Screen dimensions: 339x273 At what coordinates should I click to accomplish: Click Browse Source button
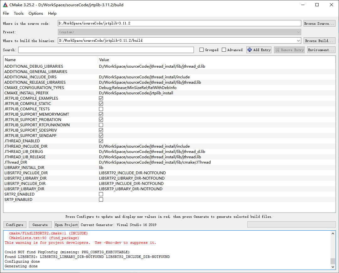(319, 24)
